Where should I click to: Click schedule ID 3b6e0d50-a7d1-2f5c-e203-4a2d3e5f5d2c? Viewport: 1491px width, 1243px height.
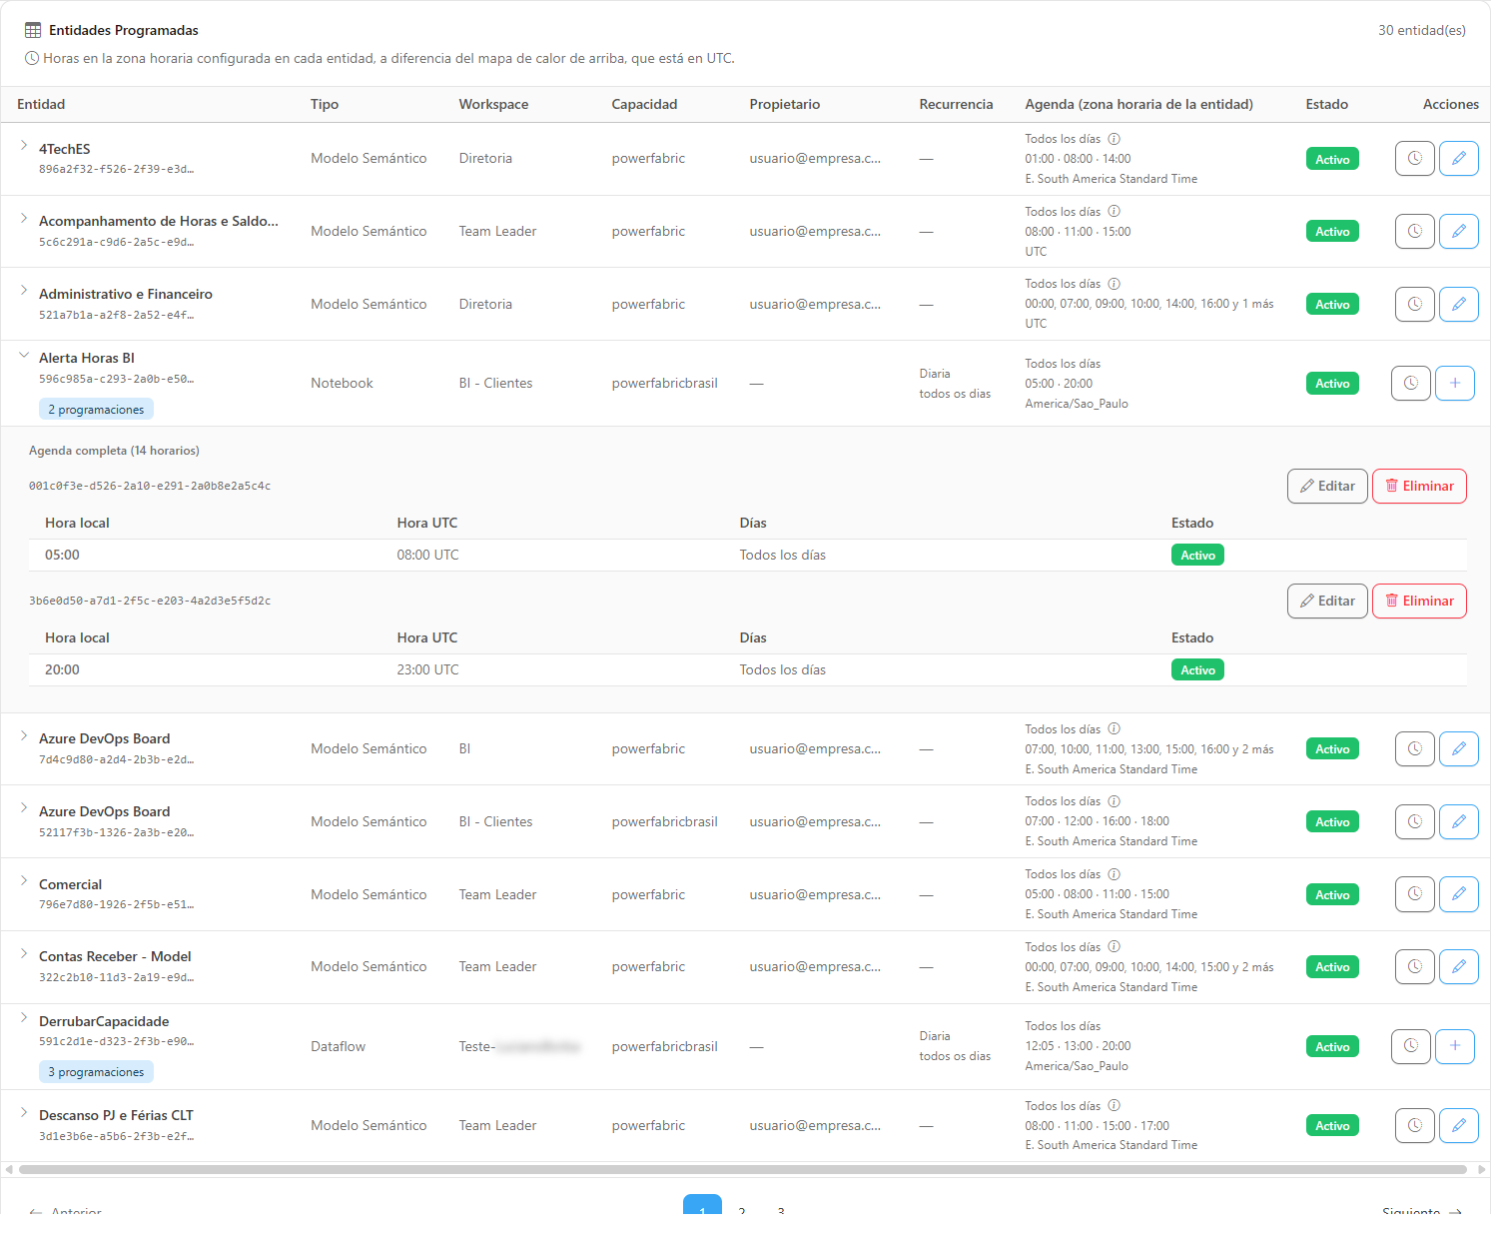tap(150, 601)
